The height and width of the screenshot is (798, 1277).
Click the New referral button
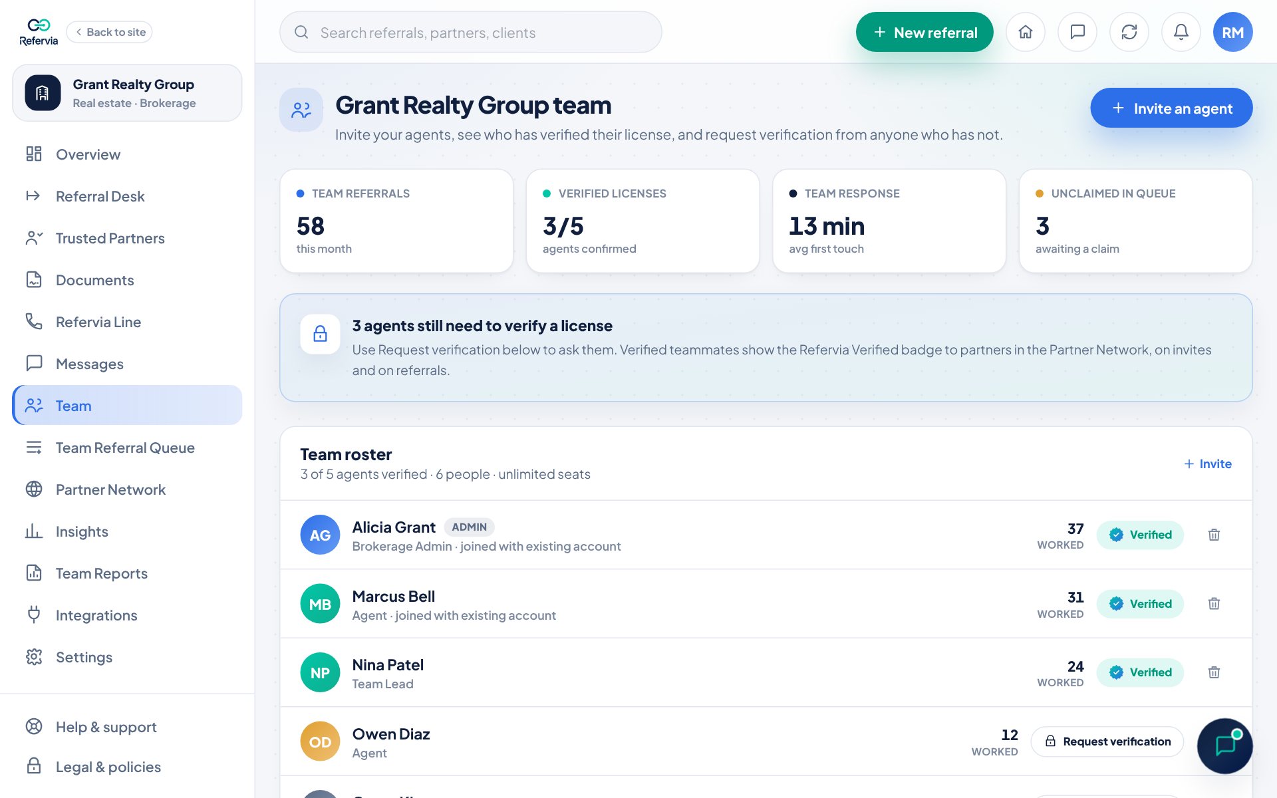click(x=924, y=32)
